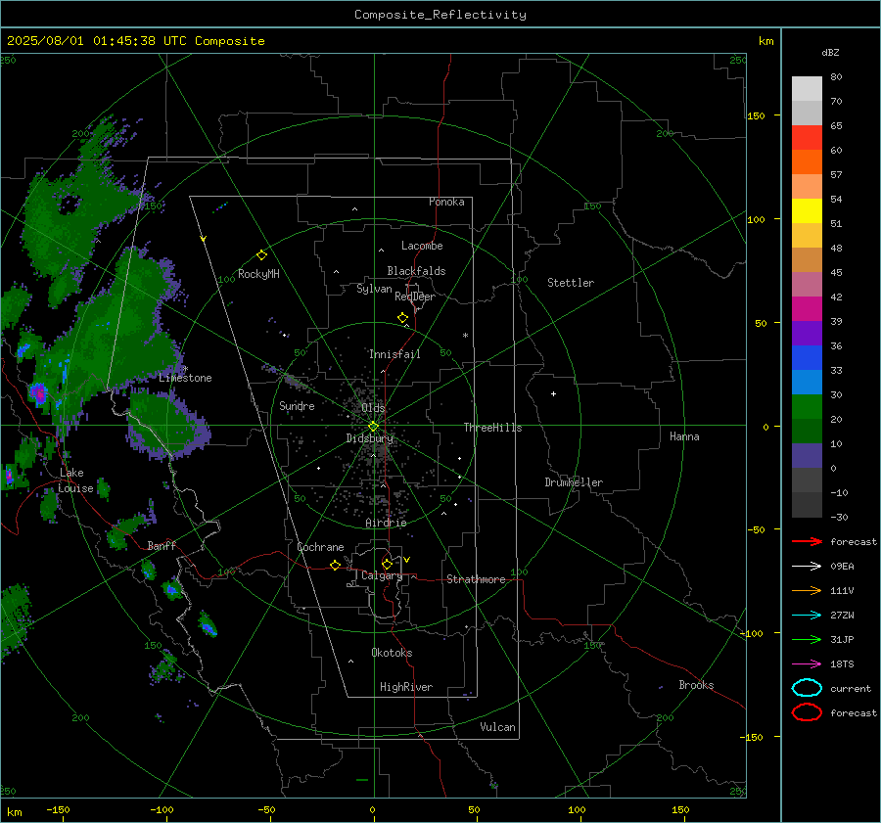The width and height of the screenshot is (881, 823).
Task: Click the 18TS legend text
Action: (x=842, y=664)
